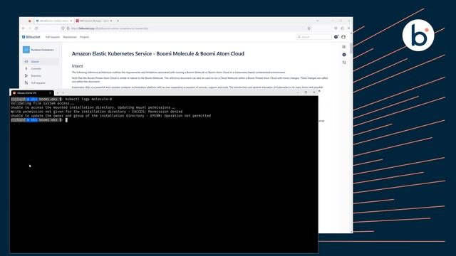Viewport: 456px width, 256px height.
Task: Click the Runtime Containers repository avatar
Action: [26, 50]
